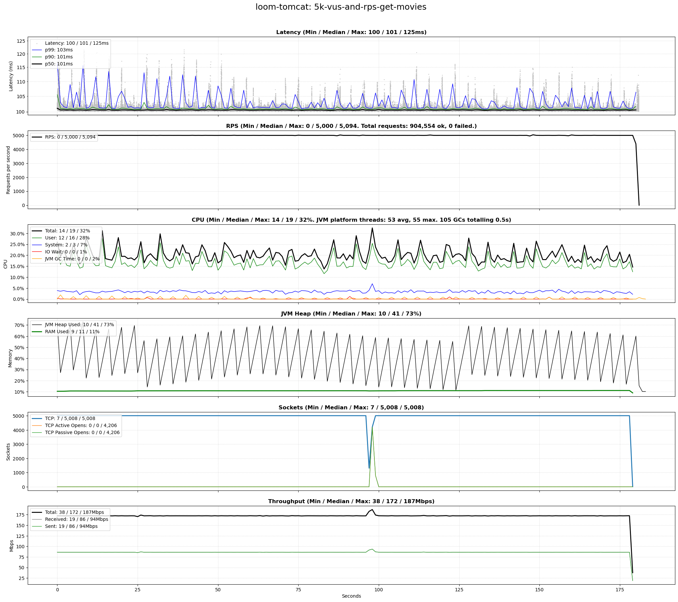
Task: Click the p99: 103ms legend entry
Action: coord(59,50)
